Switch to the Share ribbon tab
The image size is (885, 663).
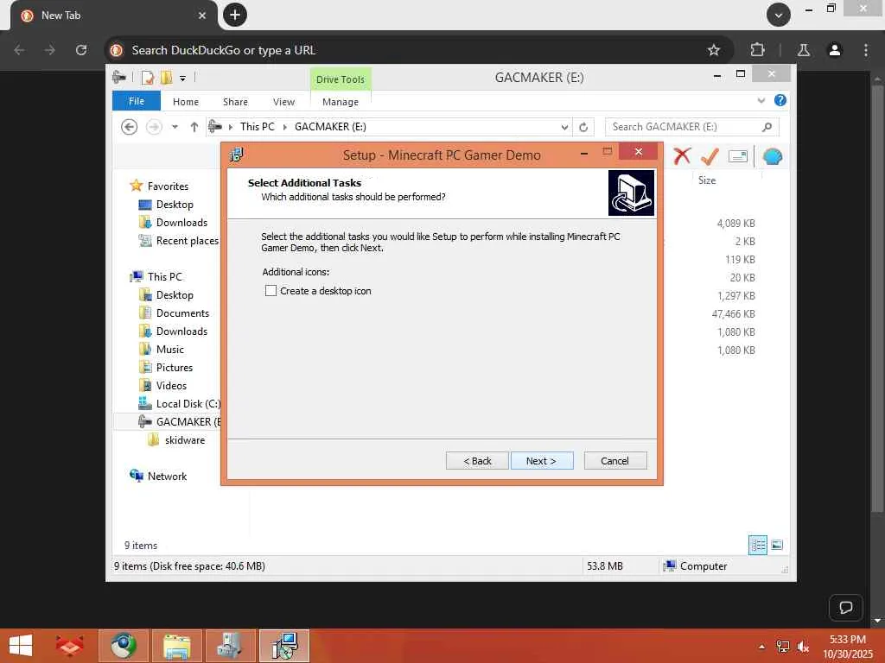click(x=235, y=102)
